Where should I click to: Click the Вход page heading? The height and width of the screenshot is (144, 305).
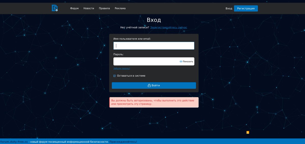[154, 20]
